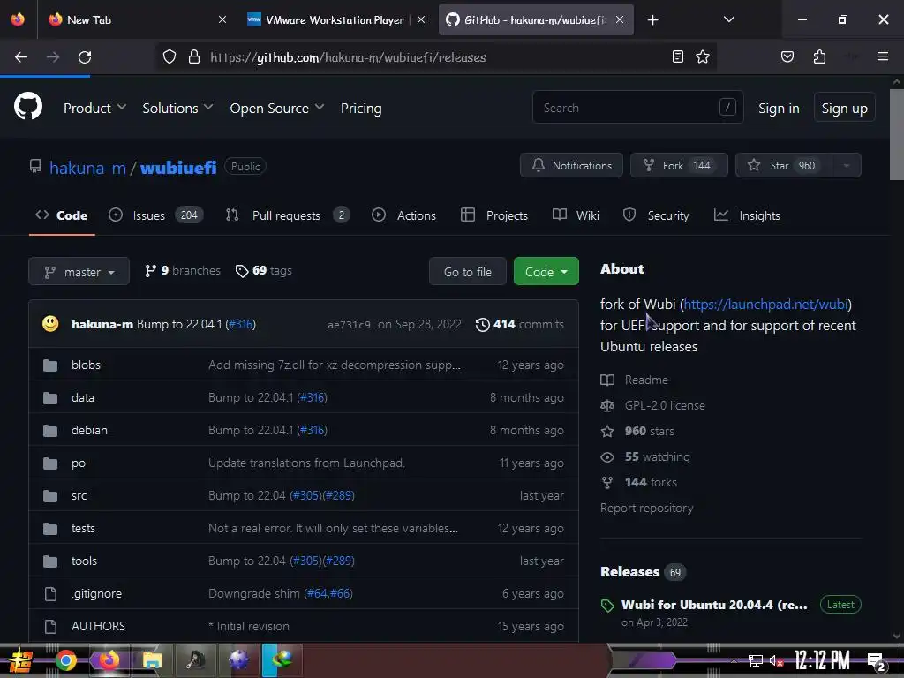Click the GitHub search field
The width and height of the screenshot is (904, 678).
click(x=637, y=107)
